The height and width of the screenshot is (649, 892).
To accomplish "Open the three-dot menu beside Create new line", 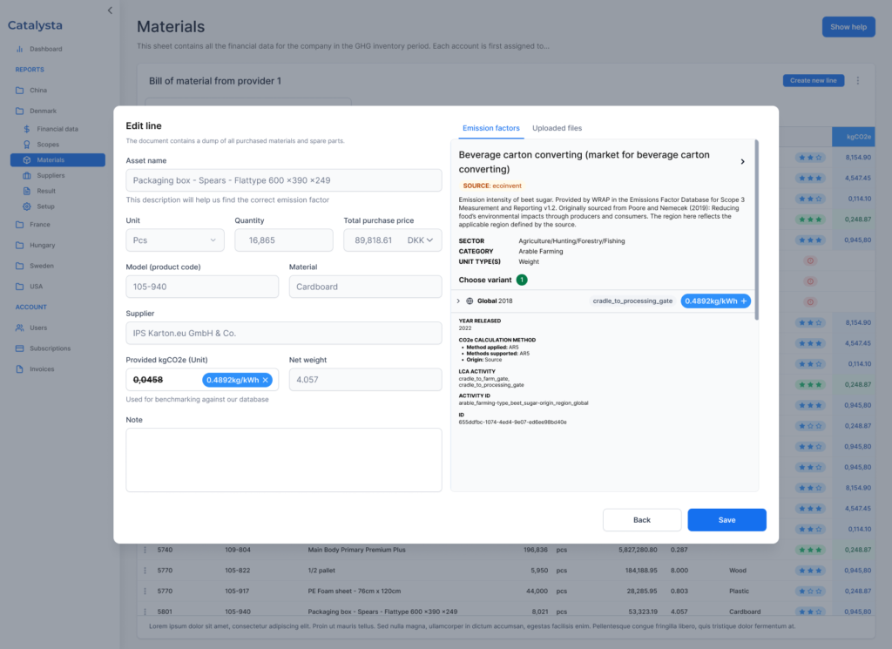I will 857,81.
